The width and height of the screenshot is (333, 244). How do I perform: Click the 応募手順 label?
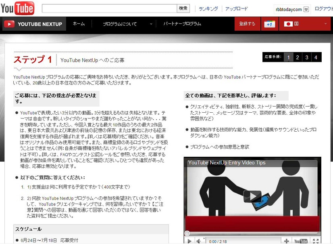(273, 57)
